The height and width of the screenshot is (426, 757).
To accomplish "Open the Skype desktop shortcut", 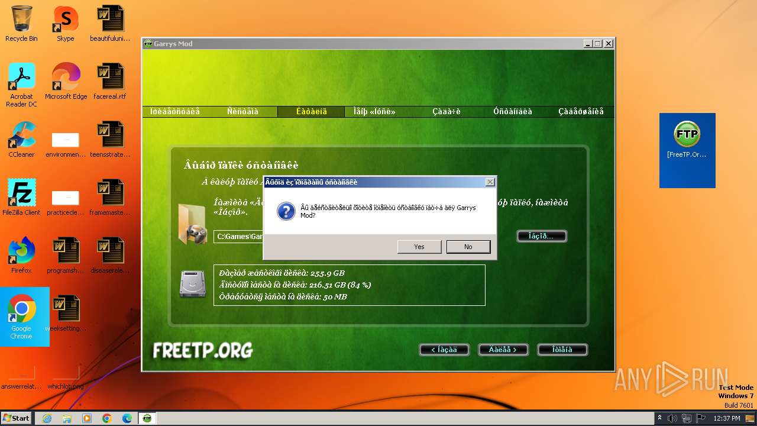I will click(66, 24).
